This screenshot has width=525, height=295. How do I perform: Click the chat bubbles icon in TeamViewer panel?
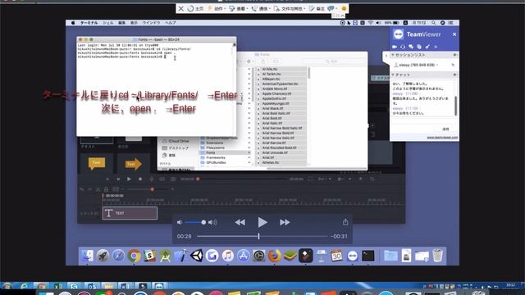coord(411,47)
